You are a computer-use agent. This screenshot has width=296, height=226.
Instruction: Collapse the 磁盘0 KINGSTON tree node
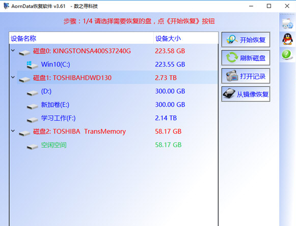[13, 50]
